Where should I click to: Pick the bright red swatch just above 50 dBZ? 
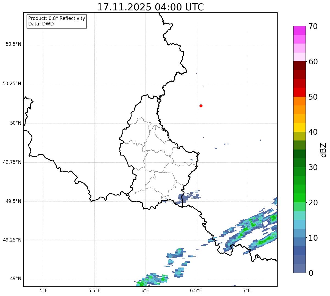299,92
